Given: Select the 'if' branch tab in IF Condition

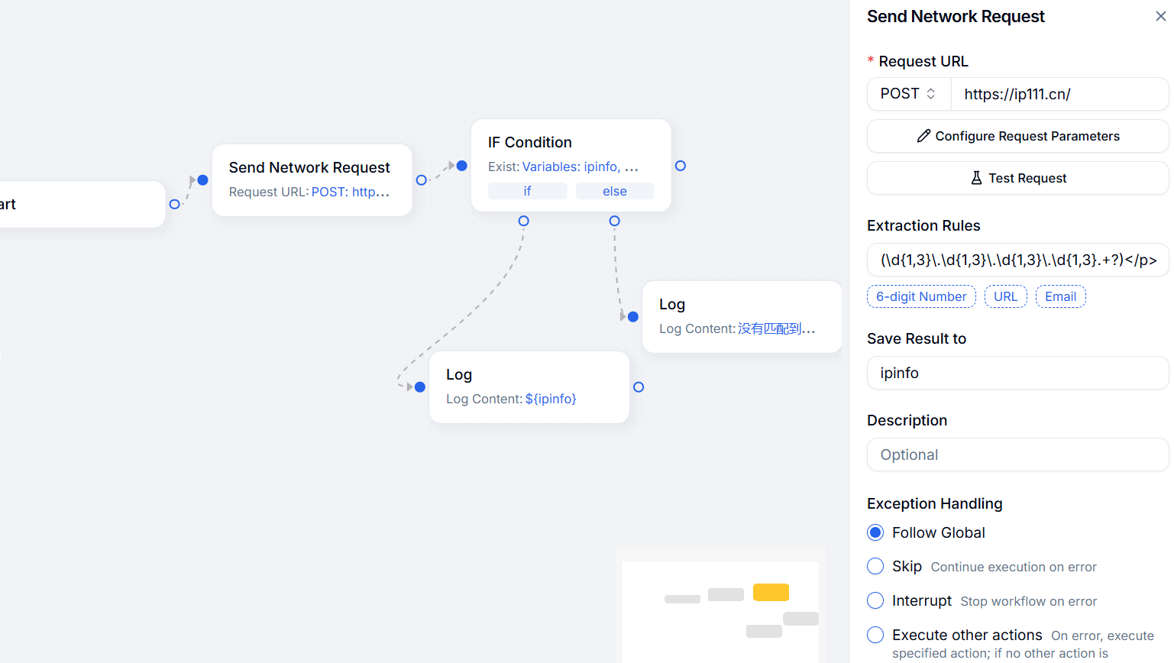Looking at the screenshot, I should (x=527, y=191).
